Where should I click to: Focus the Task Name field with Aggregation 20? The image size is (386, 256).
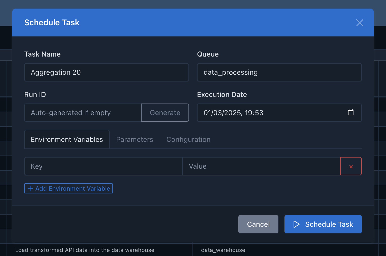107,72
